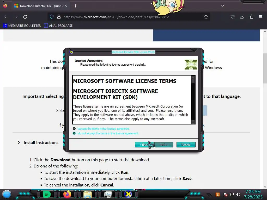This screenshot has width=267, height=200.
Task: Open the volume speaker tray icon
Action: coord(238,194)
